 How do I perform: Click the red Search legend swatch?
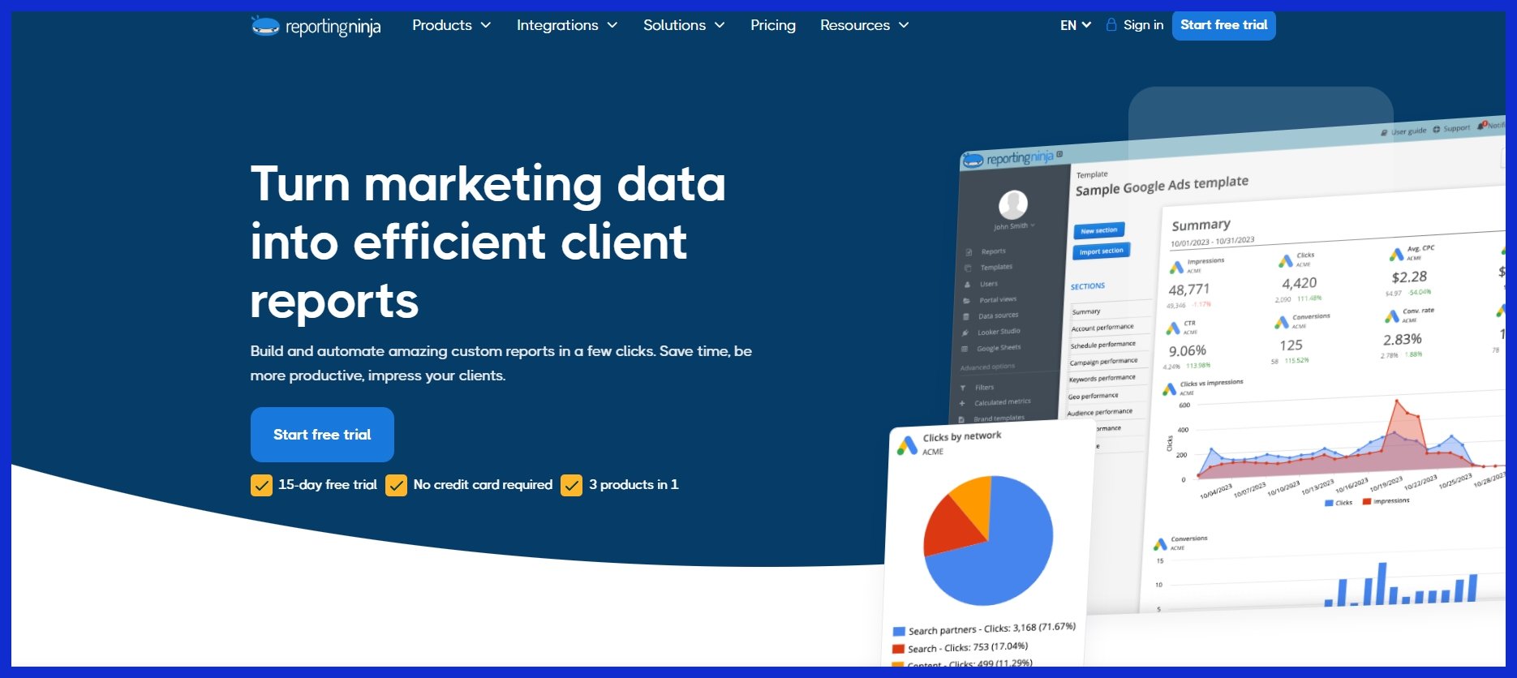coord(898,649)
